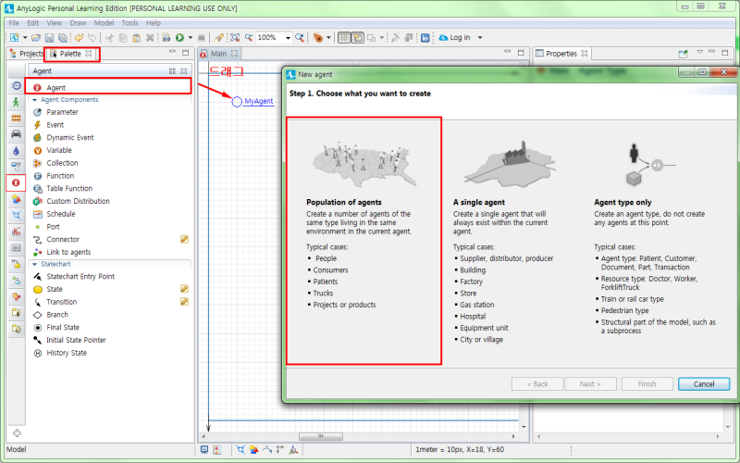
Task: Collapse the Agent Components section
Action: 34,100
